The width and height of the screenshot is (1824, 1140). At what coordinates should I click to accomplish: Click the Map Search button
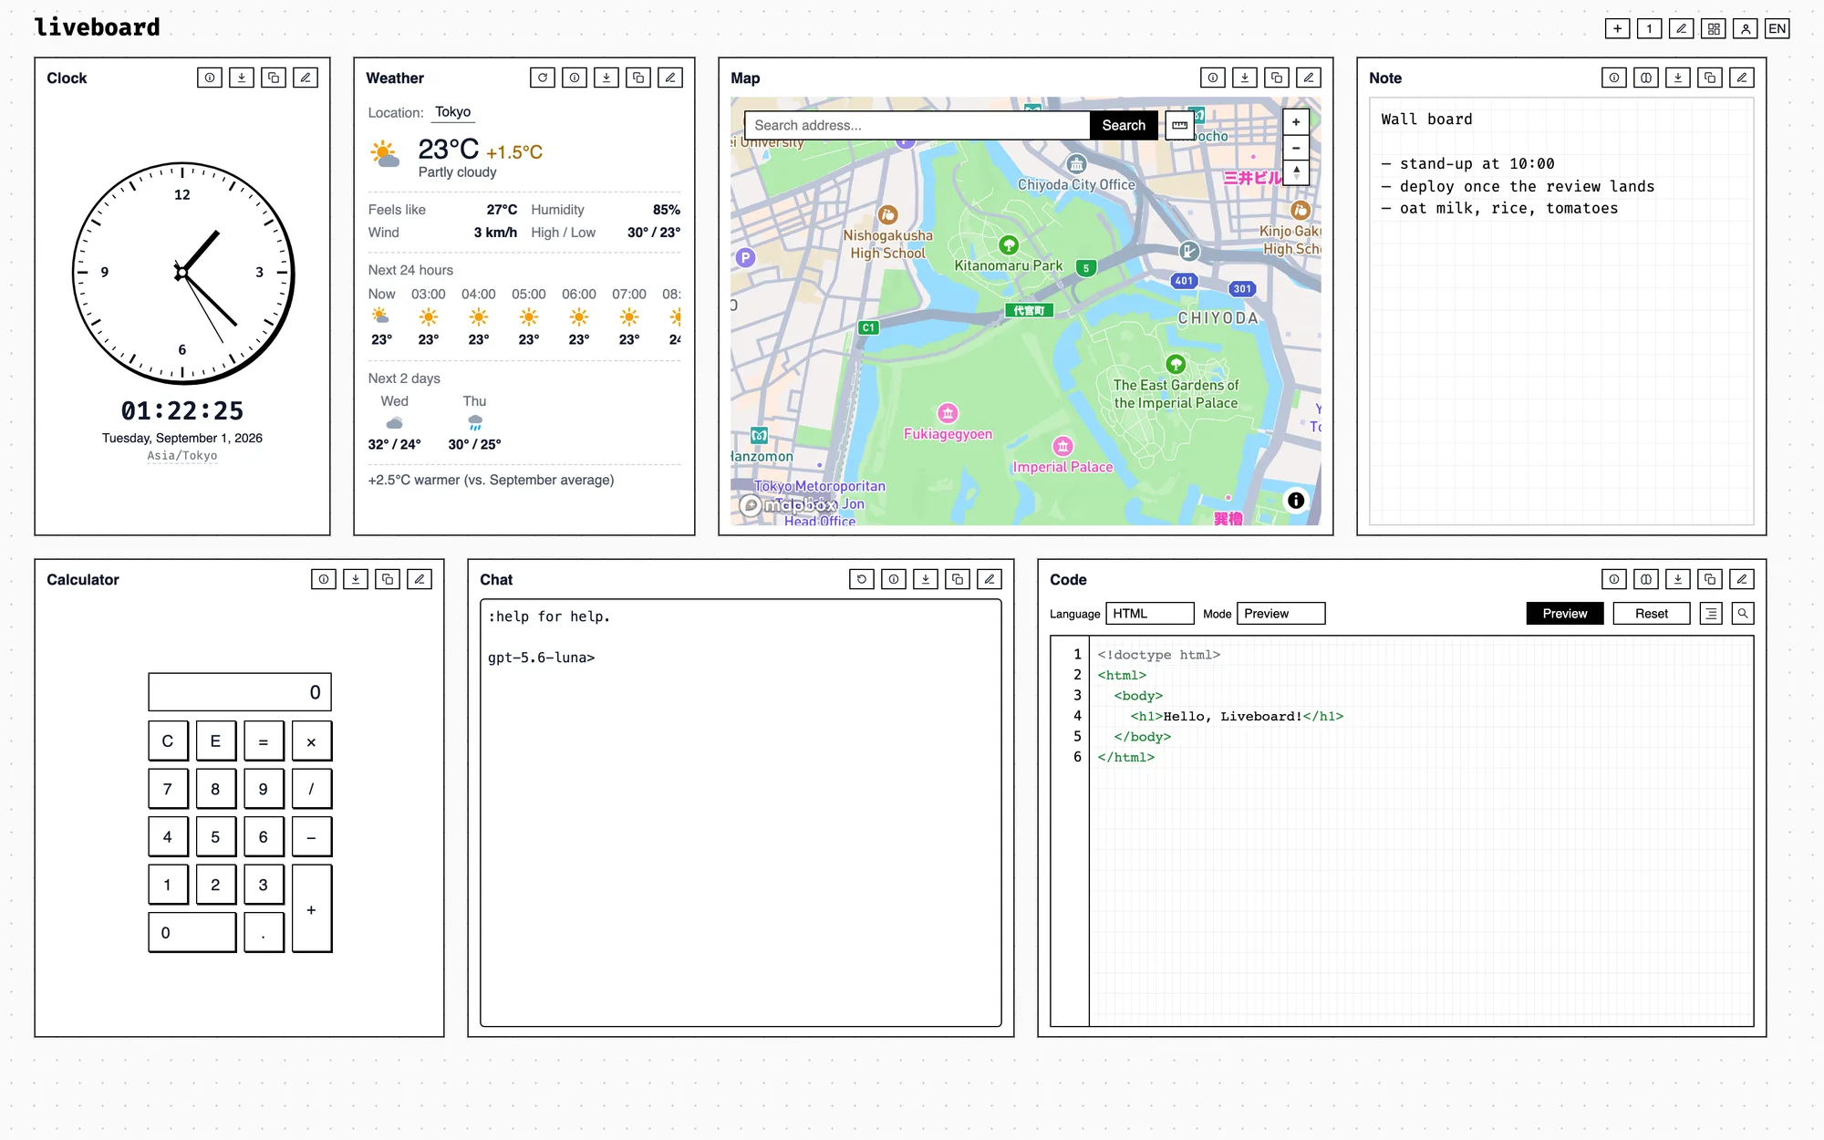coord(1124,126)
